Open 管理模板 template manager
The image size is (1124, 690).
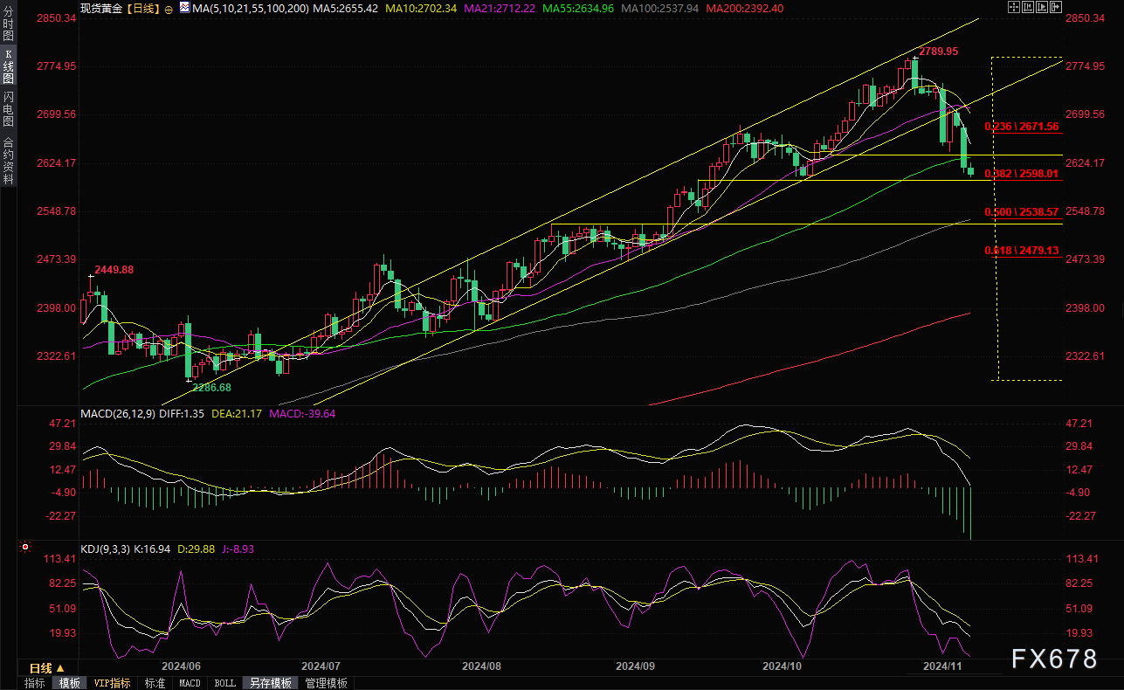(x=326, y=683)
